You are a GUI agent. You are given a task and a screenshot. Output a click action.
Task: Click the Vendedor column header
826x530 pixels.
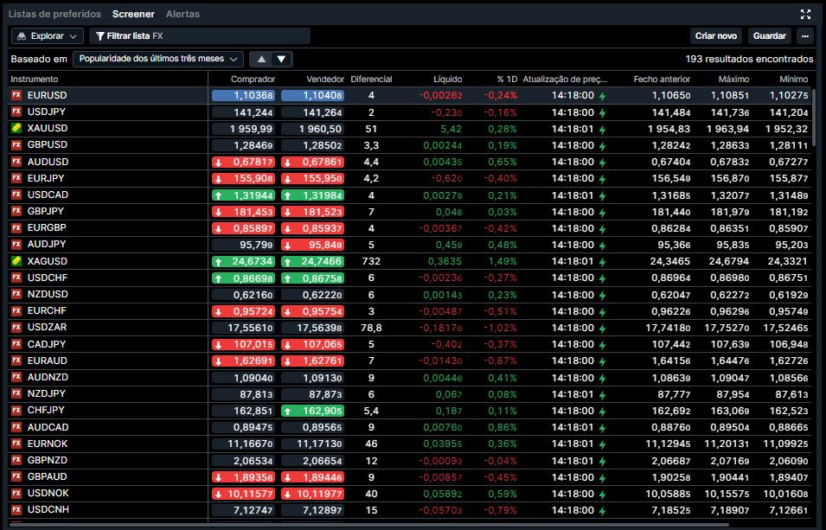325,79
